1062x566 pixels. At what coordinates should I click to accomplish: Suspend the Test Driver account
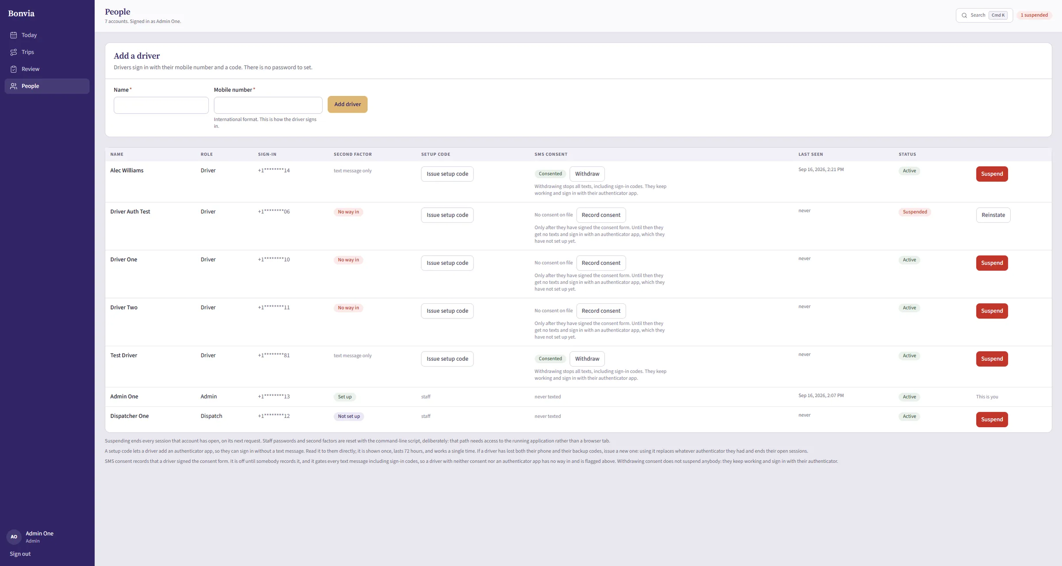tap(992, 359)
